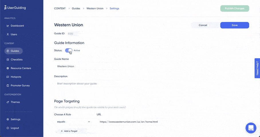Toggle the guide Status switch
Screen dimensions: 260x137
point(69,51)
